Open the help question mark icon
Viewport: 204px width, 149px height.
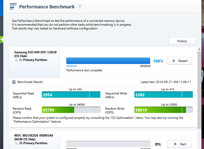click(x=80, y=7)
